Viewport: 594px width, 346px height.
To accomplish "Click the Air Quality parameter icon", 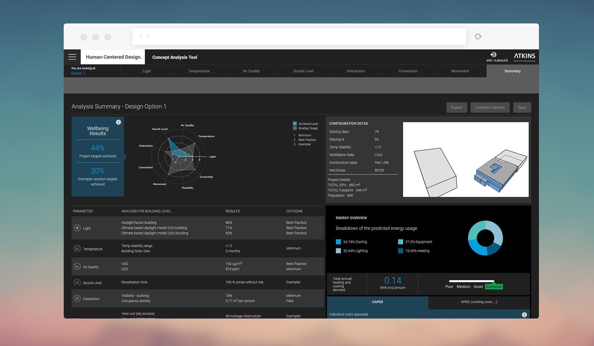I will click(77, 267).
